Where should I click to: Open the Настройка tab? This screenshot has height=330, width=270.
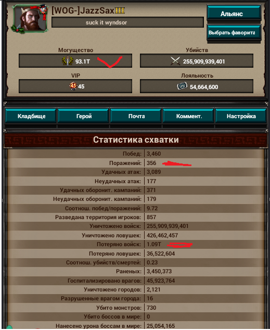[241, 116]
